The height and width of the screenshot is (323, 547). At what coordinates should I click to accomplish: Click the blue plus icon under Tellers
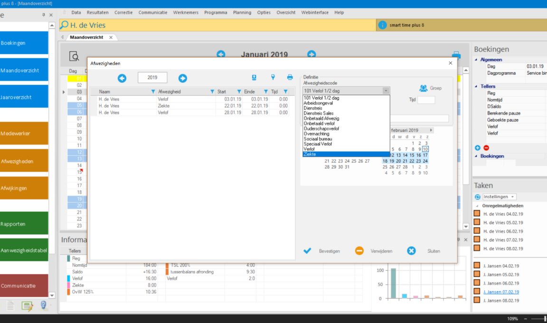tap(478, 148)
